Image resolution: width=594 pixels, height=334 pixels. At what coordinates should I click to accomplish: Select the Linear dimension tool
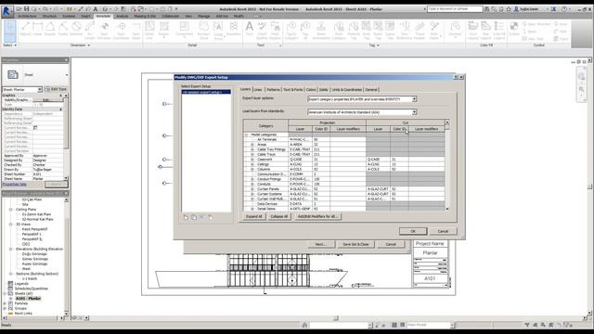[x=37, y=29]
